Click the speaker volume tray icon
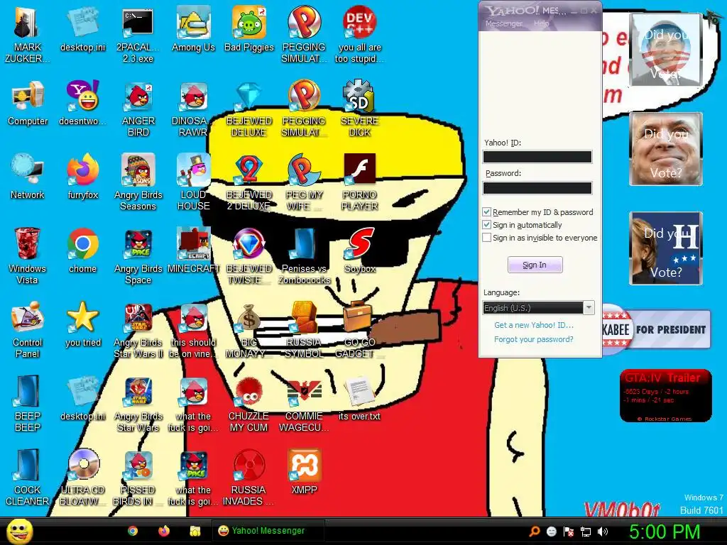Viewport: 727px width, 545px height. 603,532
